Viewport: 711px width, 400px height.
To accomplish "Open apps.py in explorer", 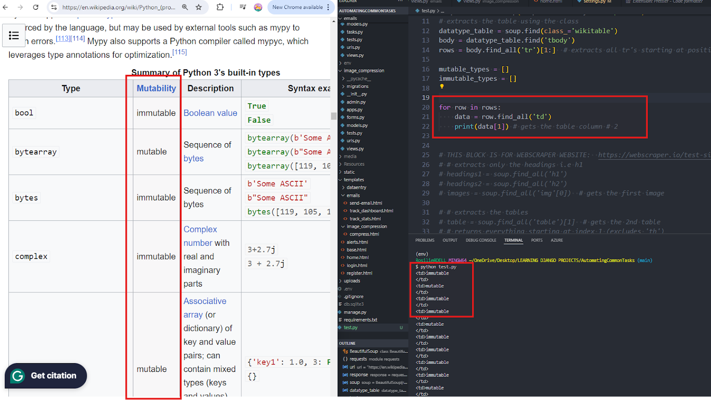I will pos(355,110).
